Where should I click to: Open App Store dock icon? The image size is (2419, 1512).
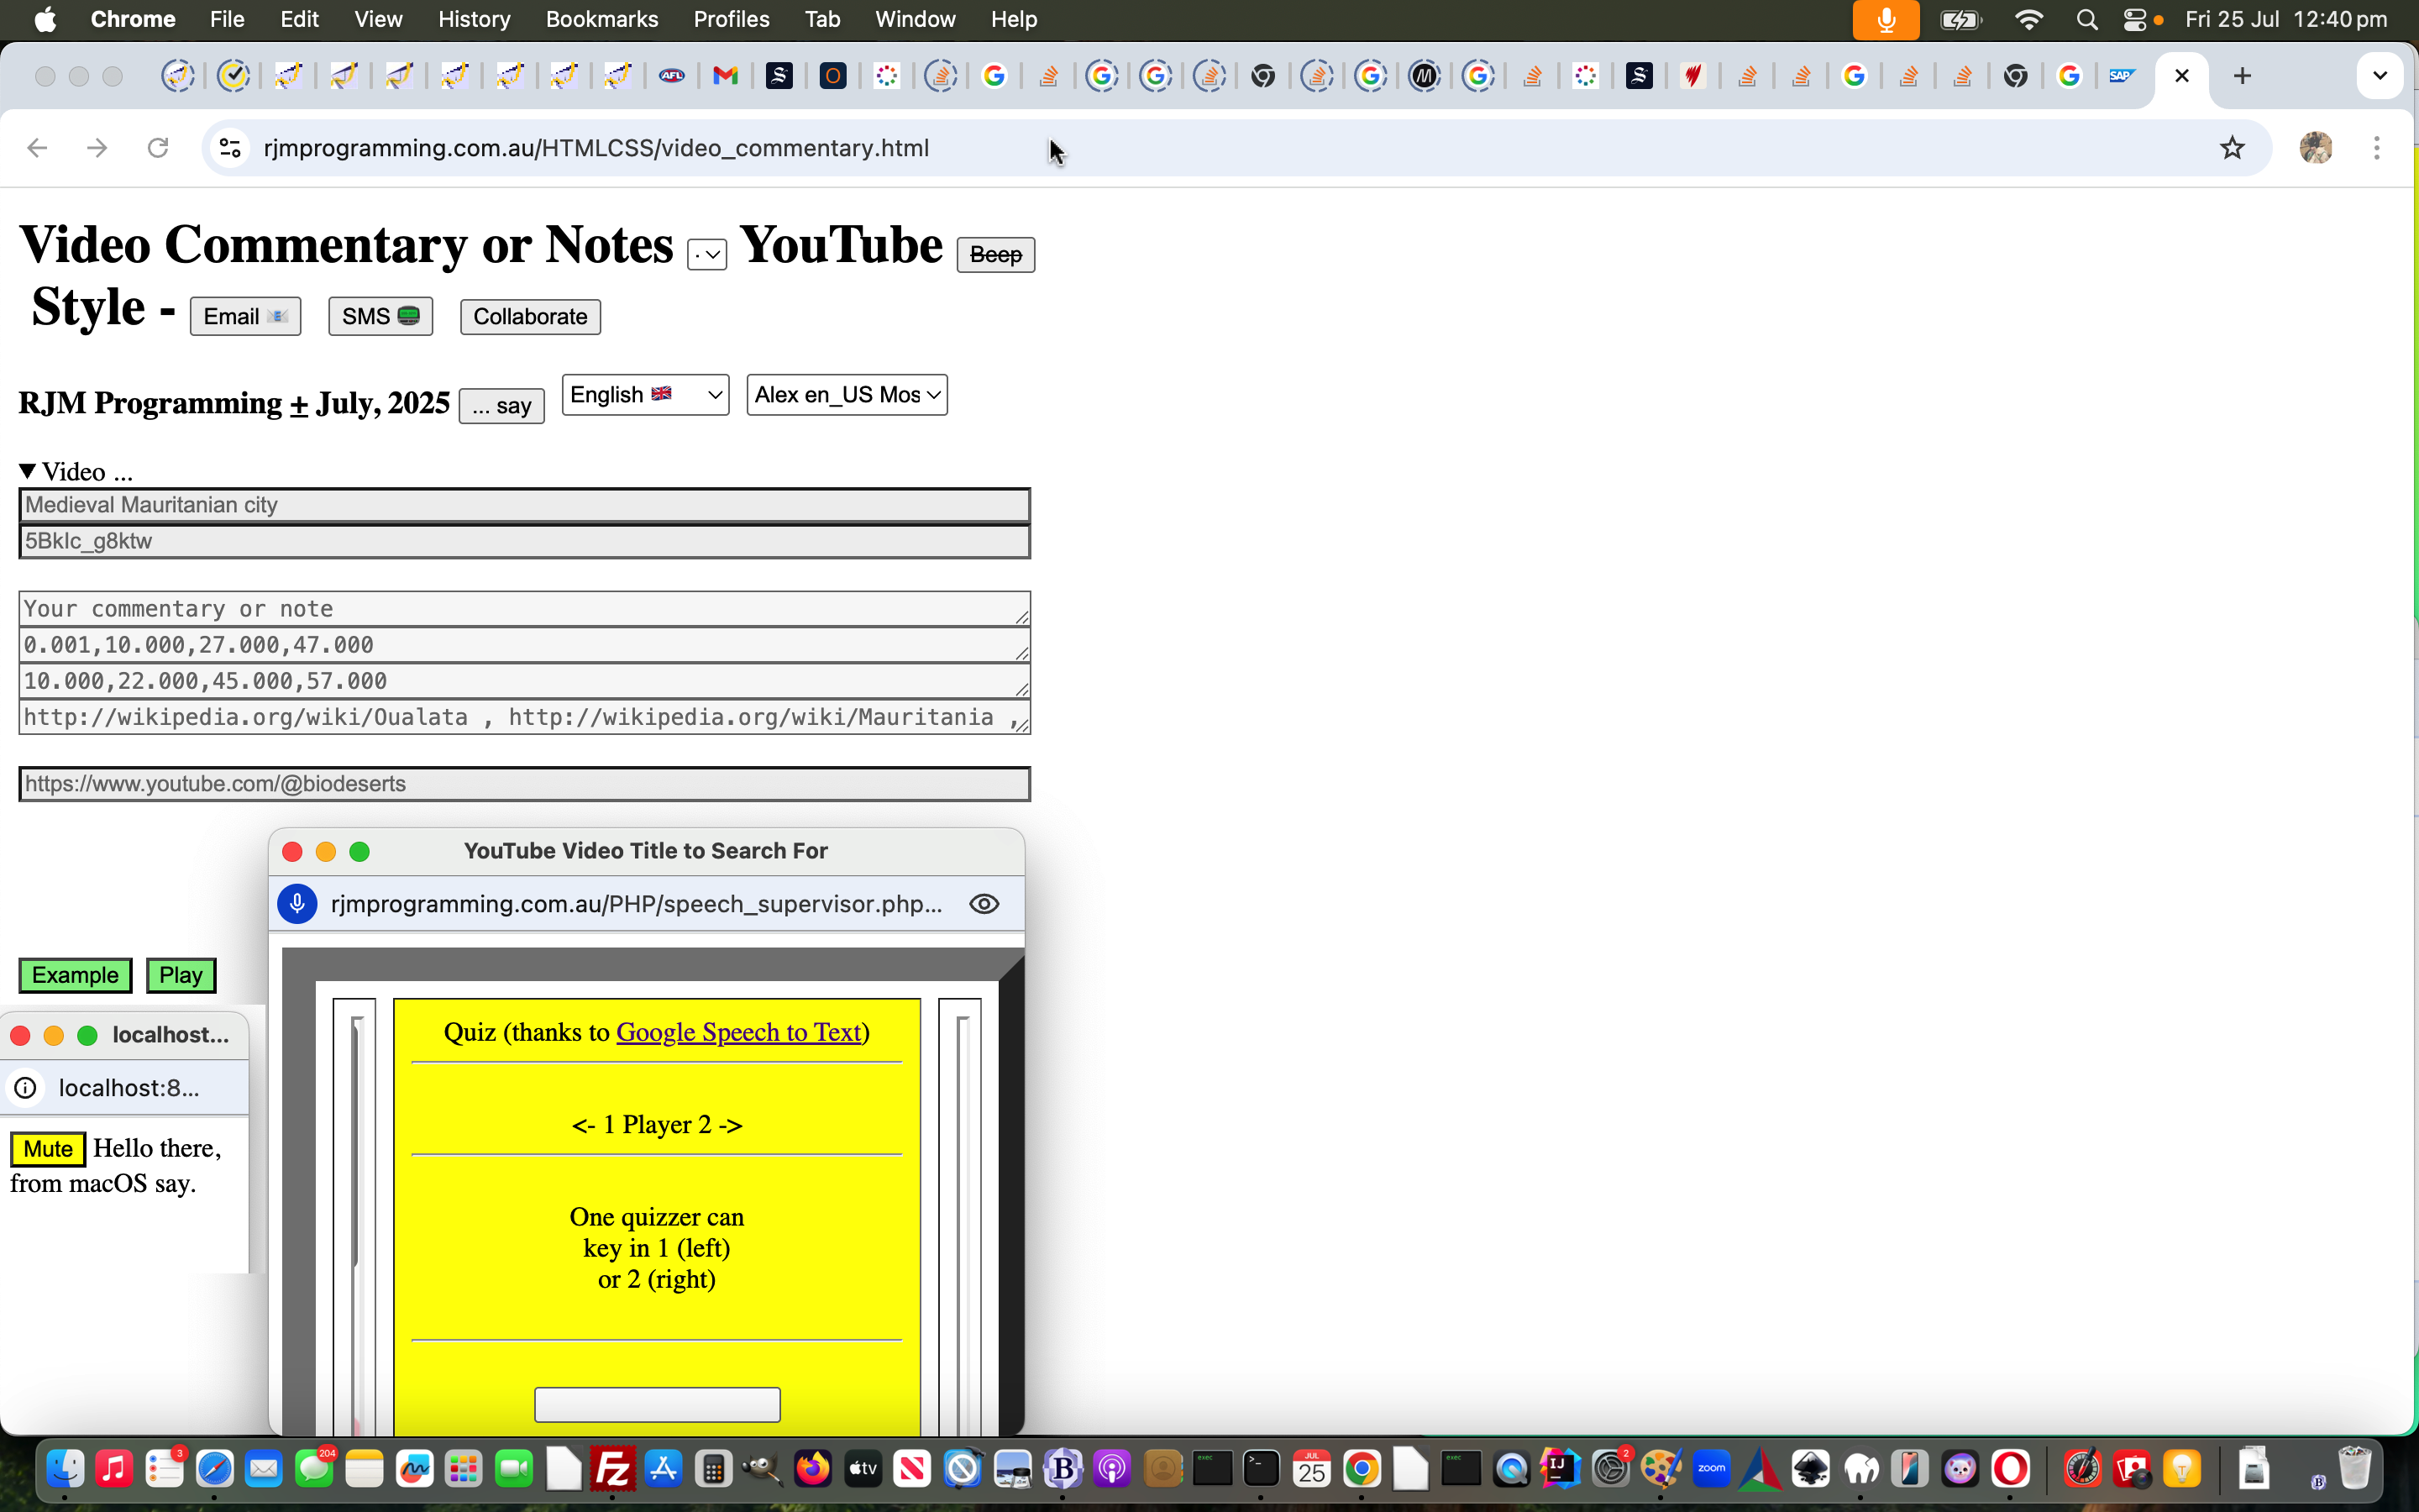pyautogui.click(x=663, y=1469)
